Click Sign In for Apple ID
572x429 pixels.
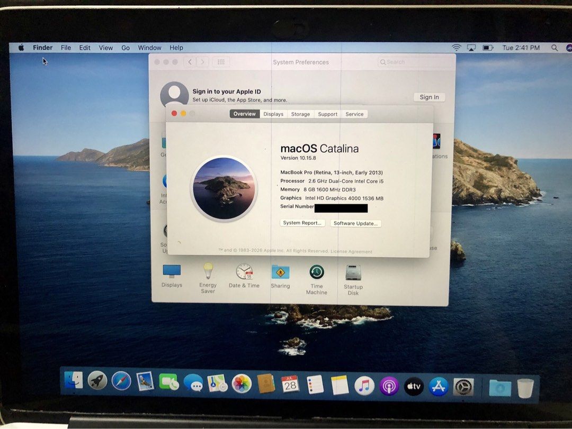(429, 97)
